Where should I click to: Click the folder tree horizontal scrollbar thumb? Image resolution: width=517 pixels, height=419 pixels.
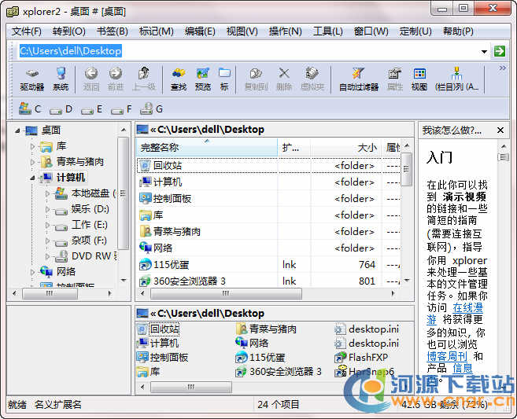[50, 293]
